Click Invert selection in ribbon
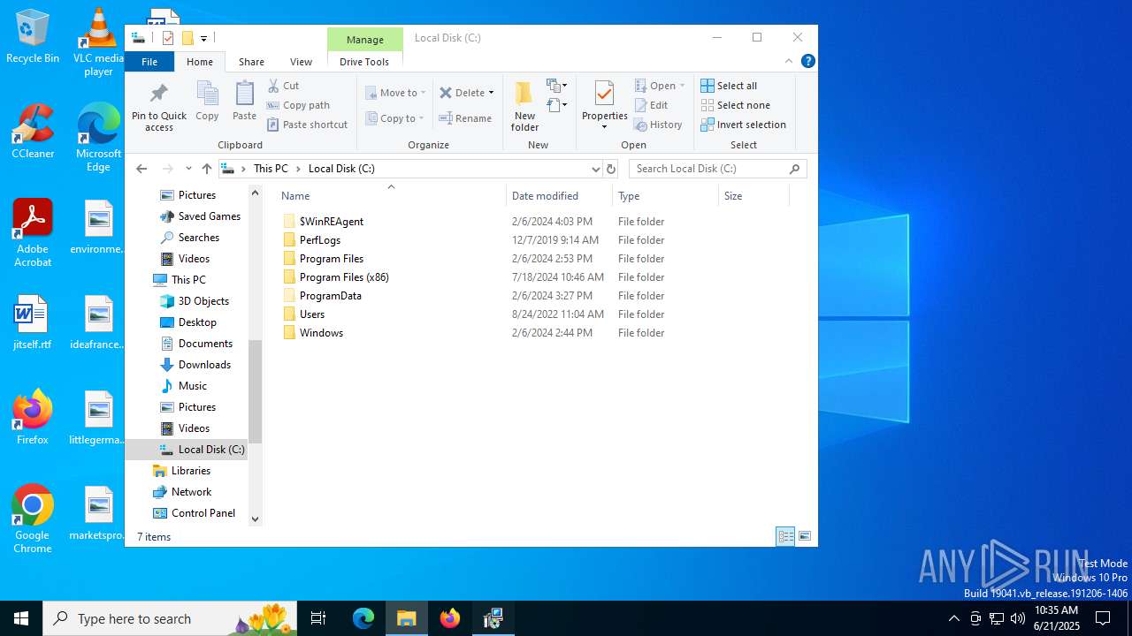This screenshot has width=1132, height=636. [x=743, y=125]
